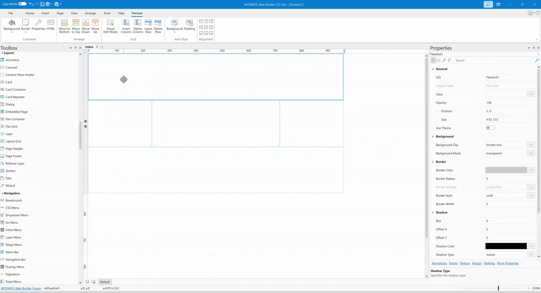Switch to the Home ribbon tab
Screen dimensions: 541x293
coord(30,13)
